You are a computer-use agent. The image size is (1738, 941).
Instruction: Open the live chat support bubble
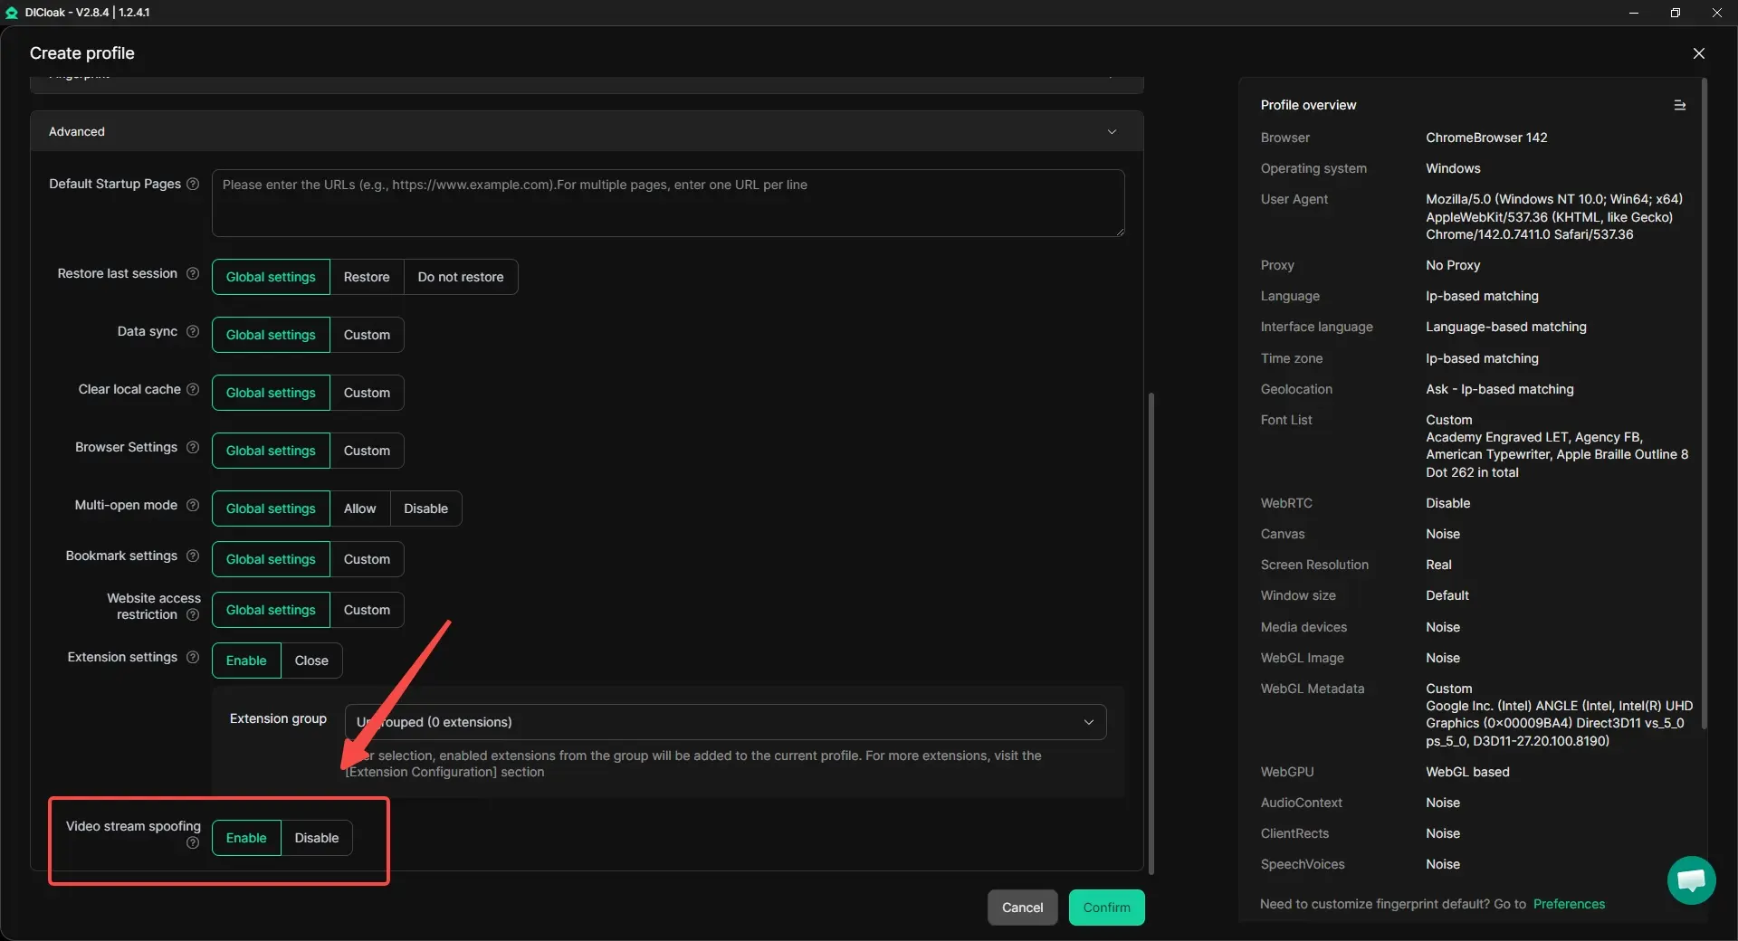point(1691,879)
